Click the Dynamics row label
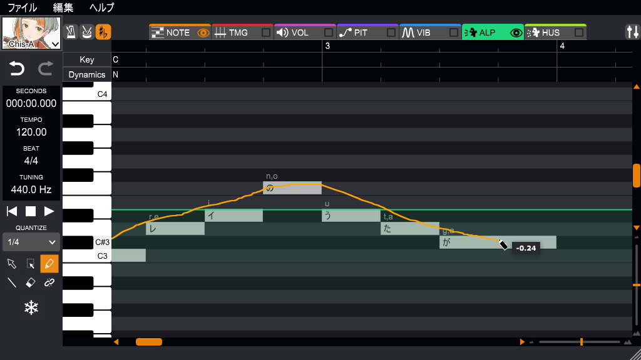 [86, 75]
